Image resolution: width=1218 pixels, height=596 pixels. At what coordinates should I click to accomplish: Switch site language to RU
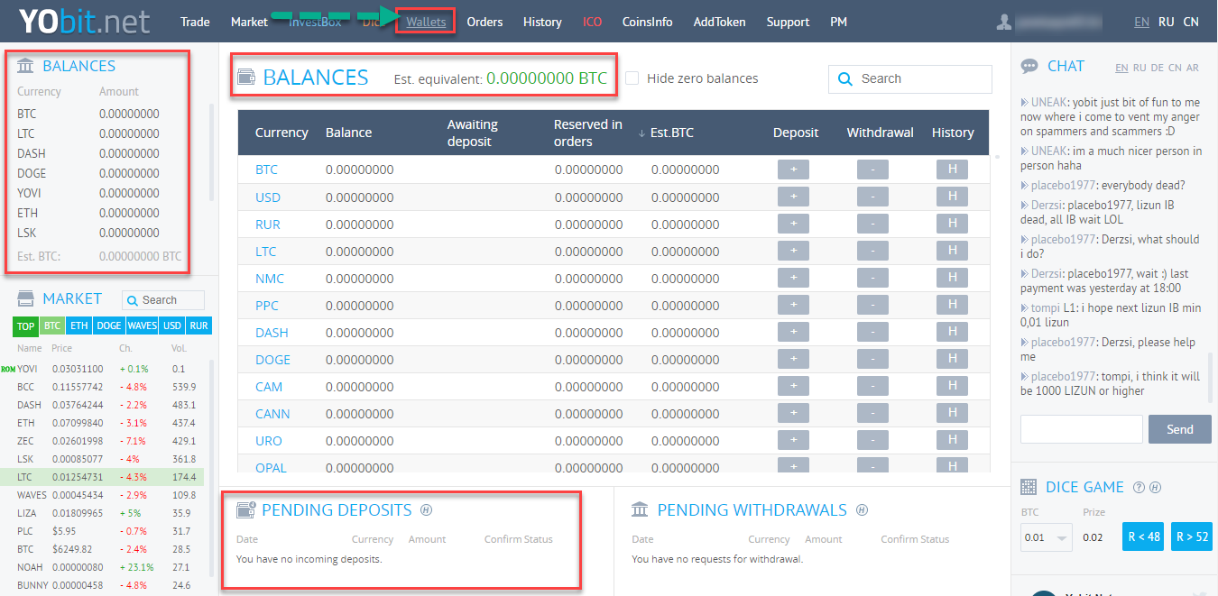click(x=1167, y=22)
